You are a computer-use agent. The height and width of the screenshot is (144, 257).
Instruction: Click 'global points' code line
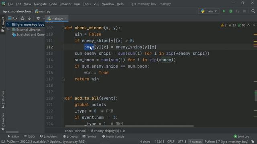tap(90, 105)
